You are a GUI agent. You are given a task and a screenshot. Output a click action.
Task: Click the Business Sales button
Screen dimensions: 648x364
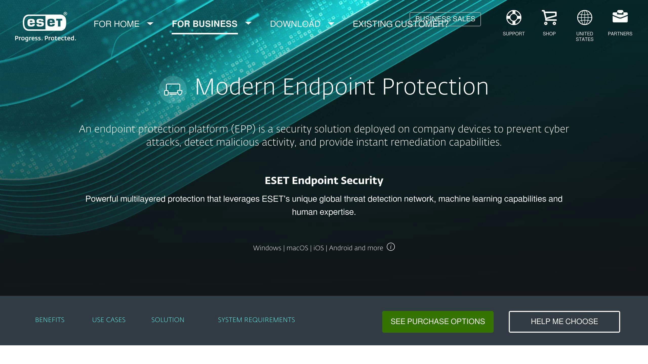pos(445,19)
